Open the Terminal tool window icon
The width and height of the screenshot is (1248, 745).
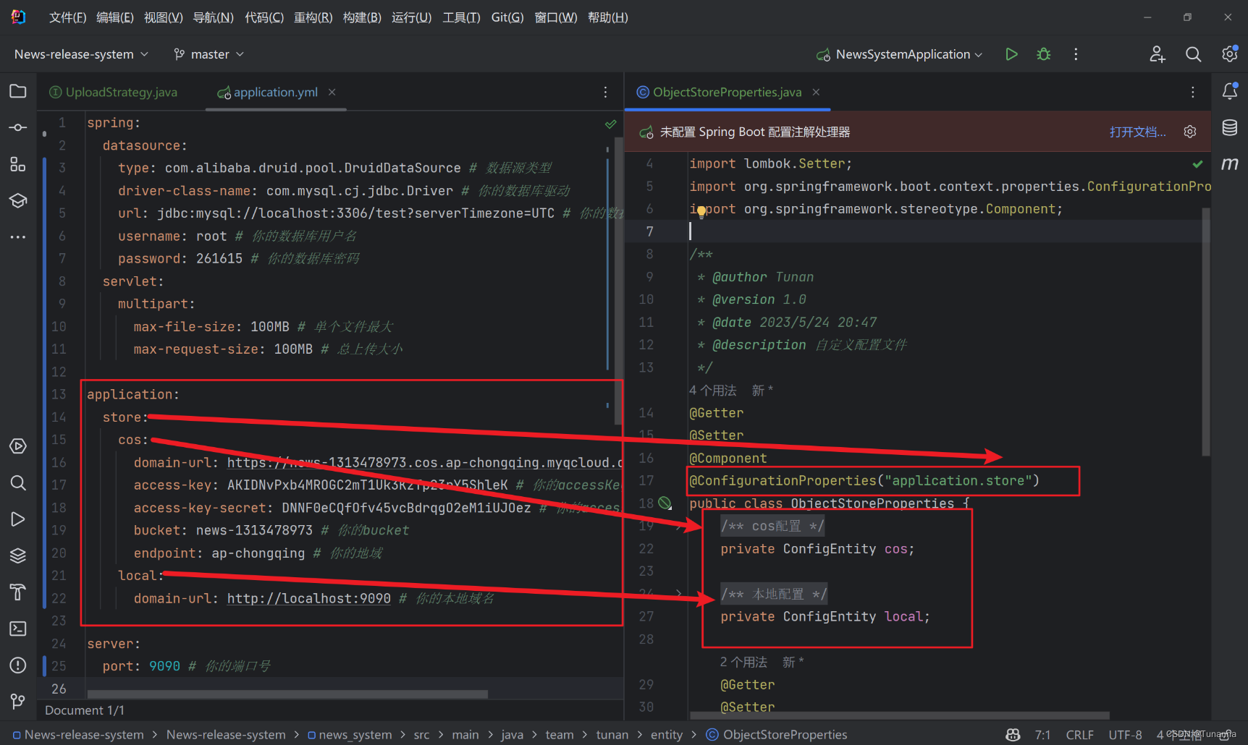[17, 629]
